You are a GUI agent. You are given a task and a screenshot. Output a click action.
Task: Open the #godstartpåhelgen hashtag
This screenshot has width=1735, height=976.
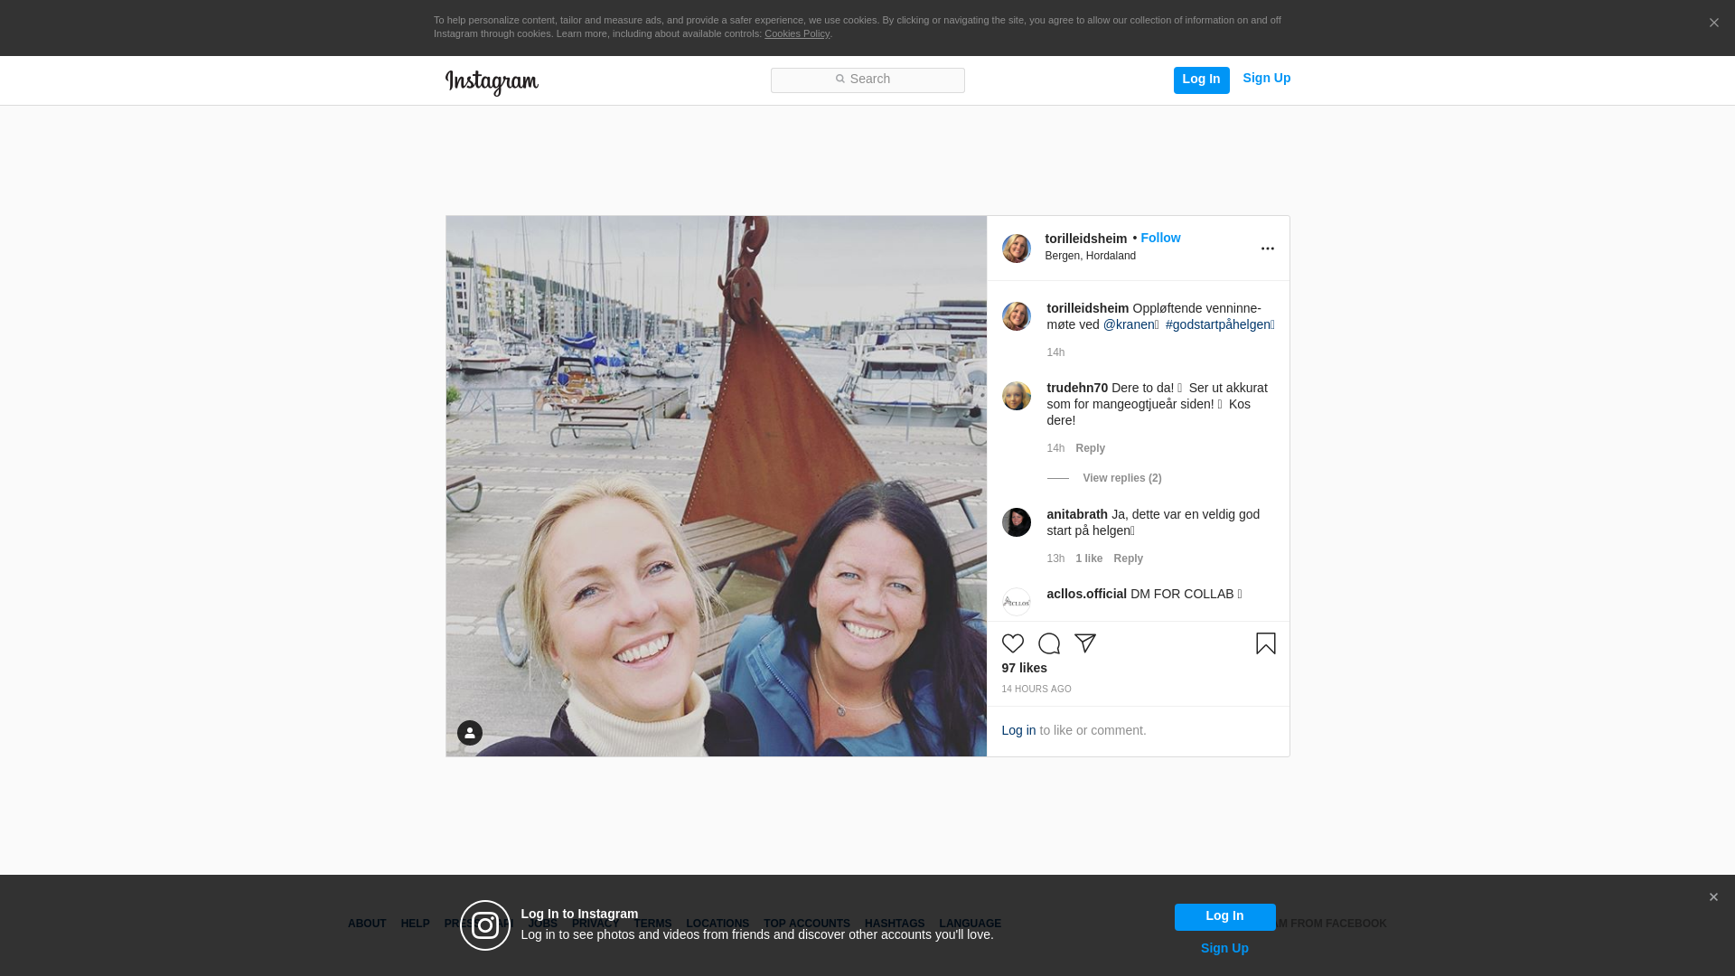point(1217,324)
